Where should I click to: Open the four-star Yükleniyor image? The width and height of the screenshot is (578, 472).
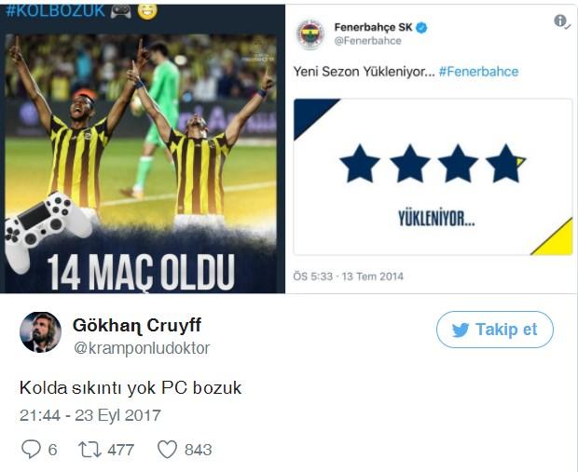point(433,177)
